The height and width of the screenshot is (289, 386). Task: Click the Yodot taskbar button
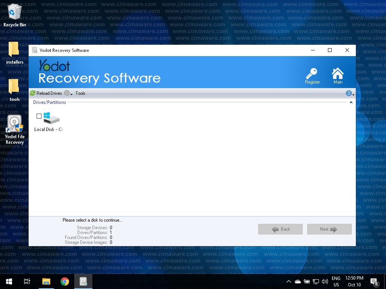[83, 281]
